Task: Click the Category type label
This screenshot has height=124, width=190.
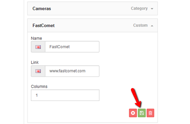Action: tap(139, 8)
